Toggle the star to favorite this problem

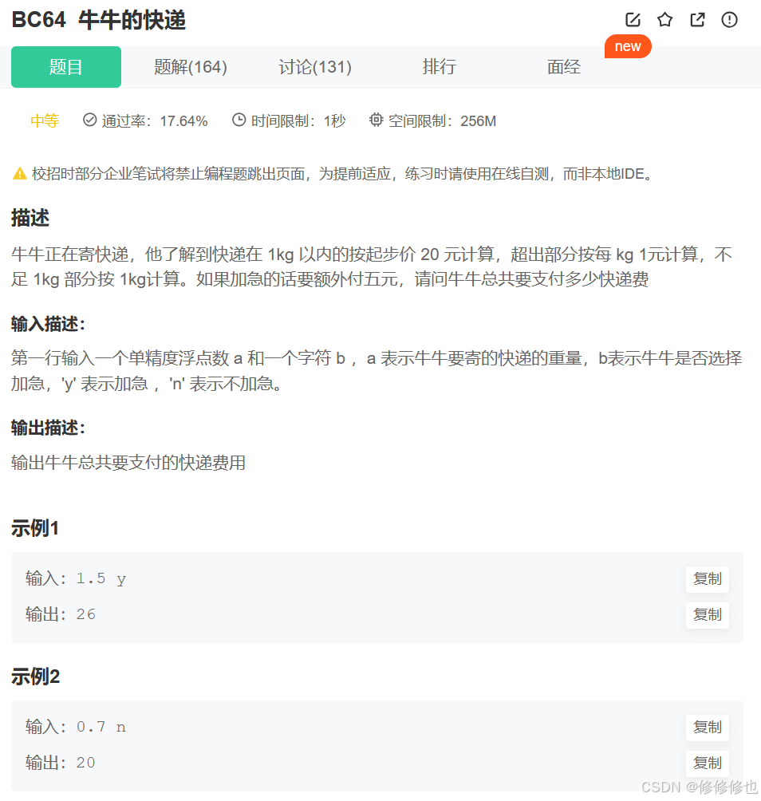point(665,20)
